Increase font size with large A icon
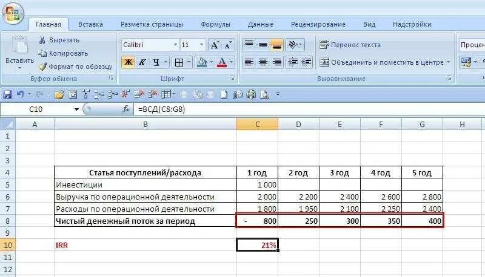 click(215, 45)
